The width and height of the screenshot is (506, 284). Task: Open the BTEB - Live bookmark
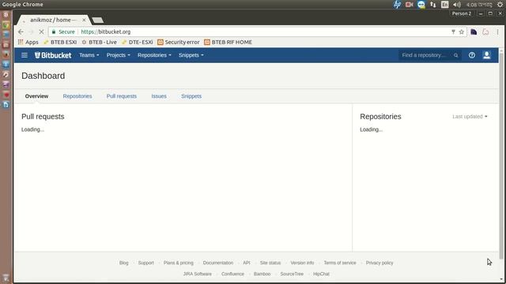point(99,42)
